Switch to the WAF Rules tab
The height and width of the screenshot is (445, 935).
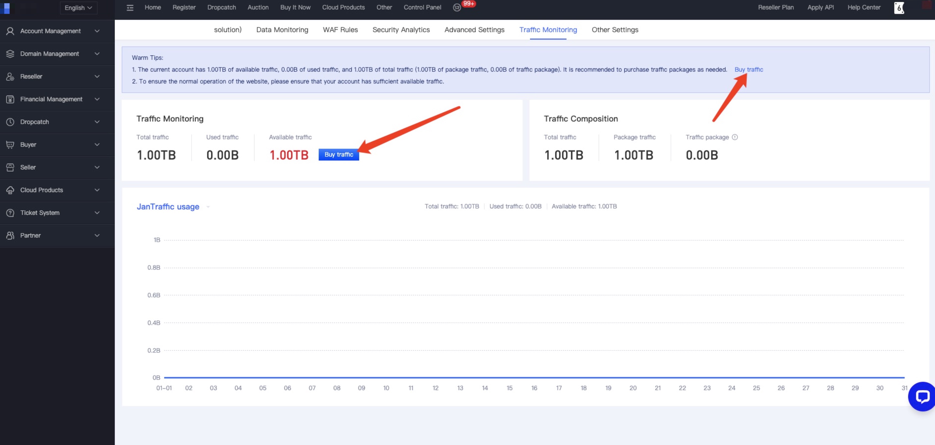[340, 30]
